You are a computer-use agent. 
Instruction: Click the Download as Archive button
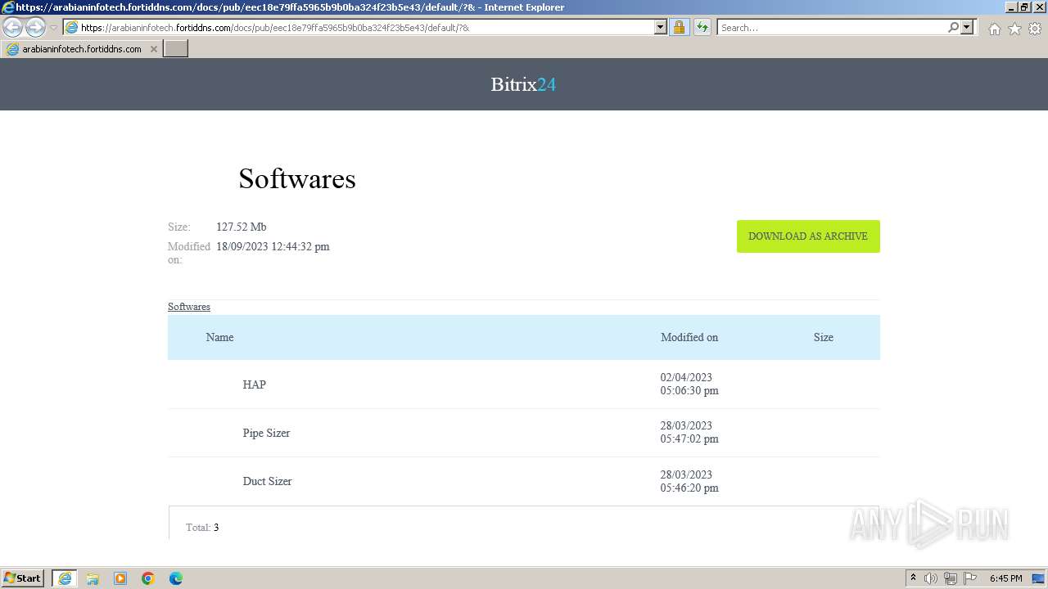808,236
